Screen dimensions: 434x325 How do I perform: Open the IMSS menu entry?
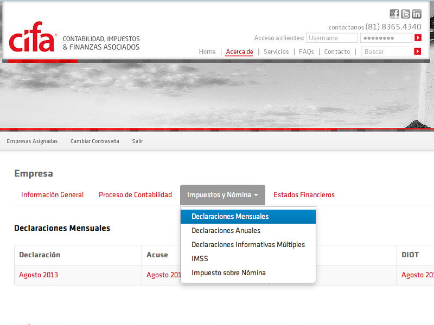(200, 259)
